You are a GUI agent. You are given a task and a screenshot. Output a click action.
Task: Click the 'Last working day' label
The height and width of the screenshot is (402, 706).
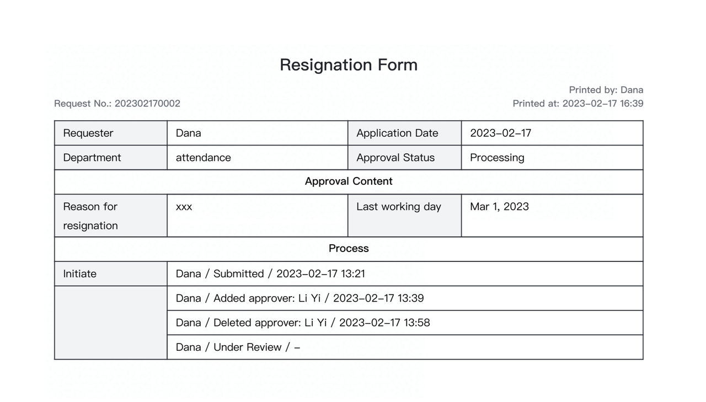(399, 207)
